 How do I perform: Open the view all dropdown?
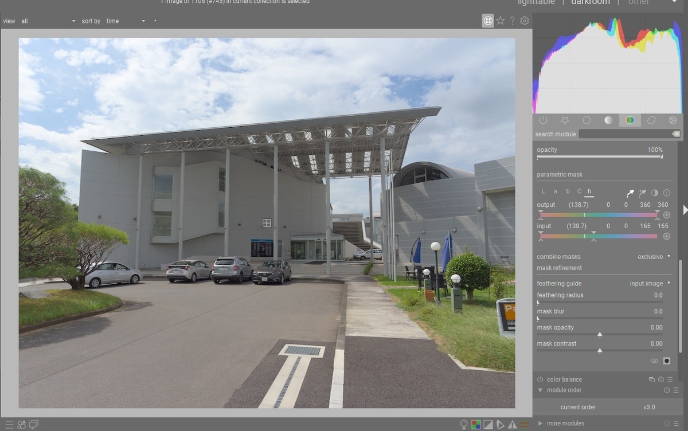pos(48,21)
